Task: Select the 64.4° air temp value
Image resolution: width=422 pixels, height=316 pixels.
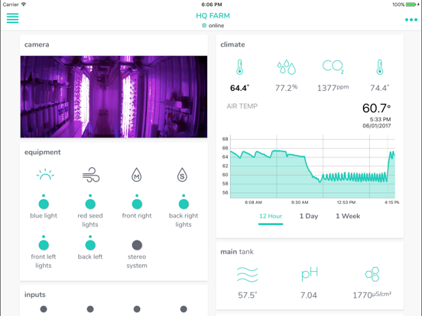Action: click(239, 88)
